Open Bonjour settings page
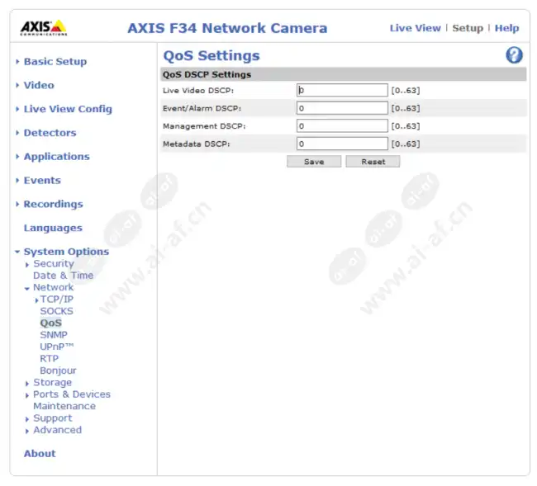The image size is (537, 486). pos(58,370)
